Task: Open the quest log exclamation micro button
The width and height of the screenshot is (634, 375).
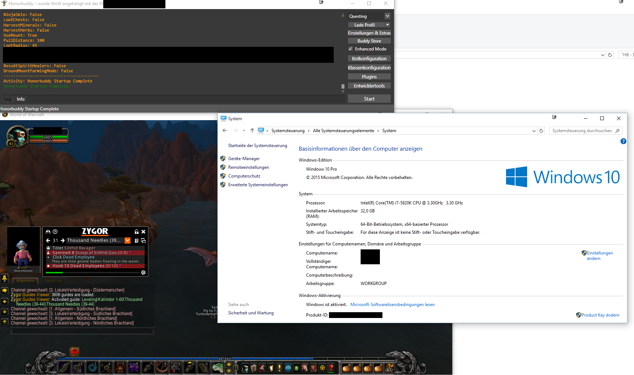Action: click(280, 368)
